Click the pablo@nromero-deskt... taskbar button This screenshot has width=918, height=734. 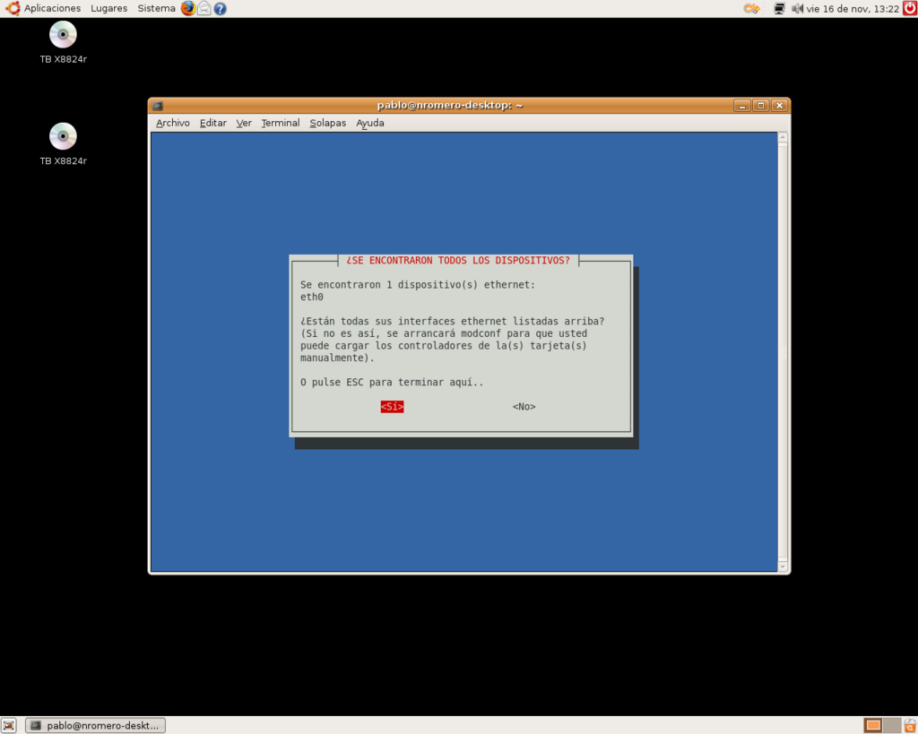pyautogui.click(x=95, y=725)
